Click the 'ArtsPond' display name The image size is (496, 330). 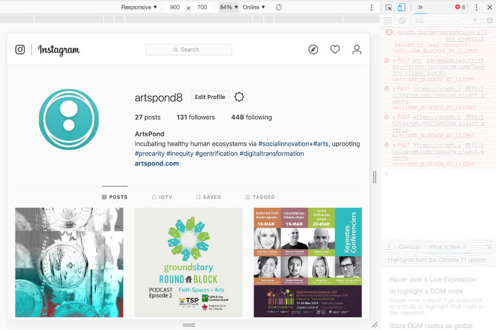[149, 134]
